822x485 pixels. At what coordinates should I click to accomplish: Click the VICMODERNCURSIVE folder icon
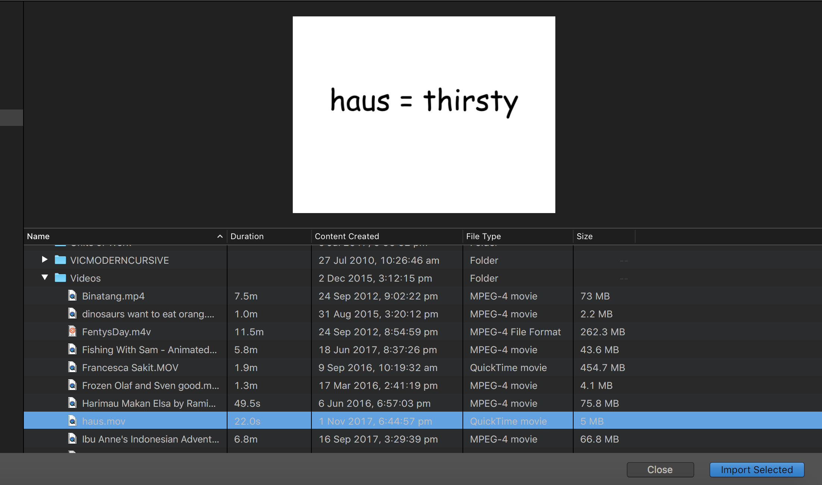60,260
